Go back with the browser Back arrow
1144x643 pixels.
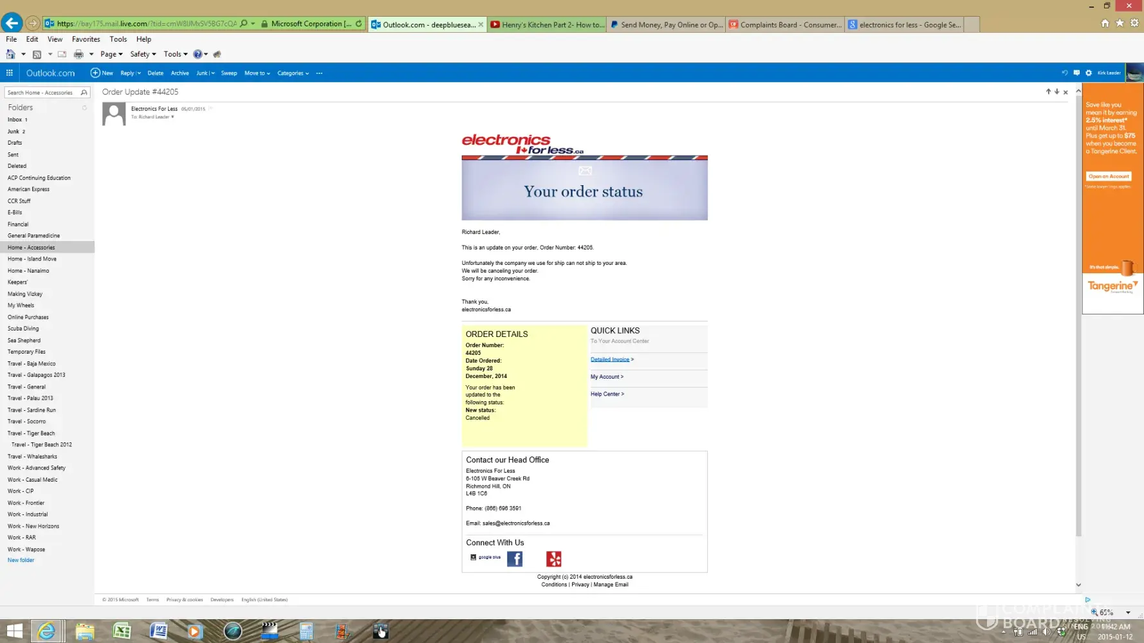coord(12,23)
